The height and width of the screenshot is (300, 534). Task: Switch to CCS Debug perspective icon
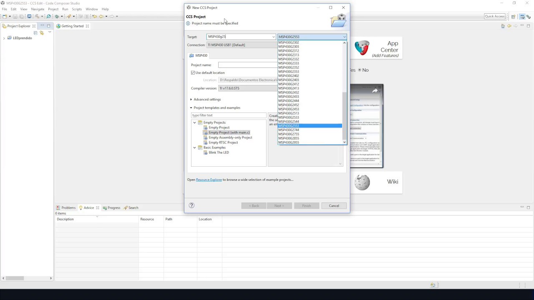point(528,17)
